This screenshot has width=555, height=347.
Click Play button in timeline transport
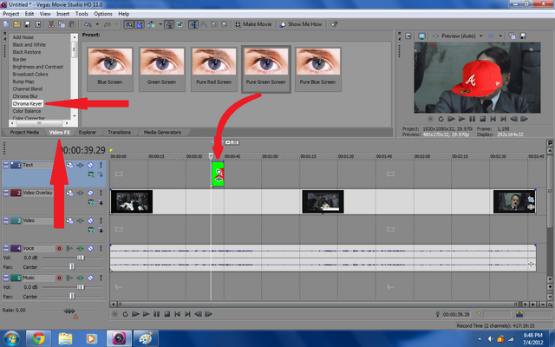146,314
